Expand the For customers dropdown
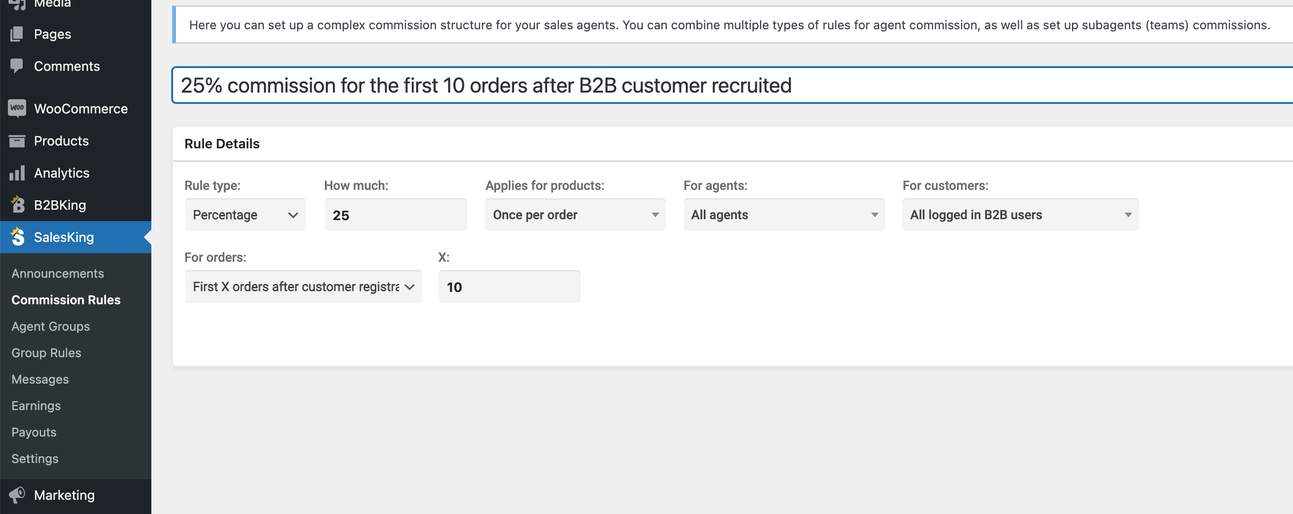Viewport: 1293px width, 514px height. pos(1021,214)
